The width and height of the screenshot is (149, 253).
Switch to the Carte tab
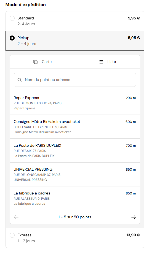42,62
